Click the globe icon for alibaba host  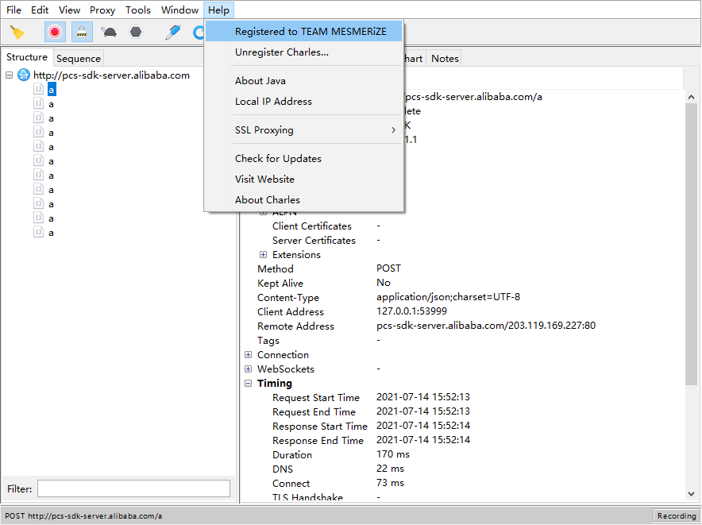[23, 75]
